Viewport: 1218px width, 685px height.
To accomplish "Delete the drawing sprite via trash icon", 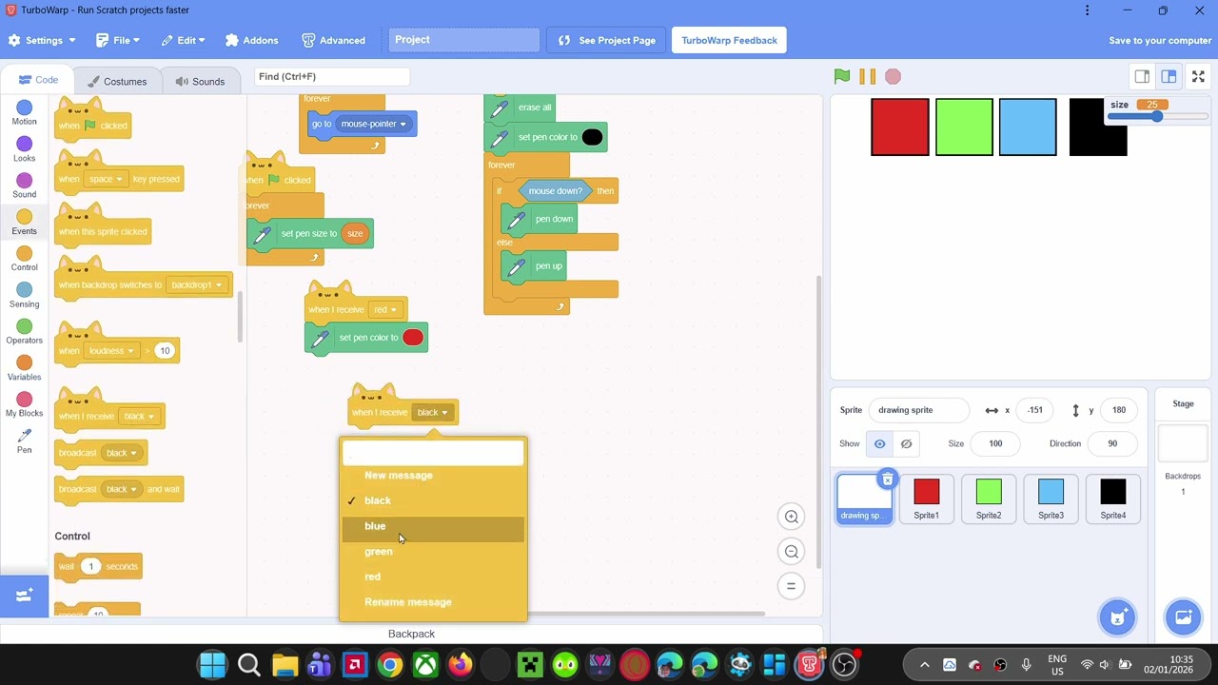I will 887,479.
